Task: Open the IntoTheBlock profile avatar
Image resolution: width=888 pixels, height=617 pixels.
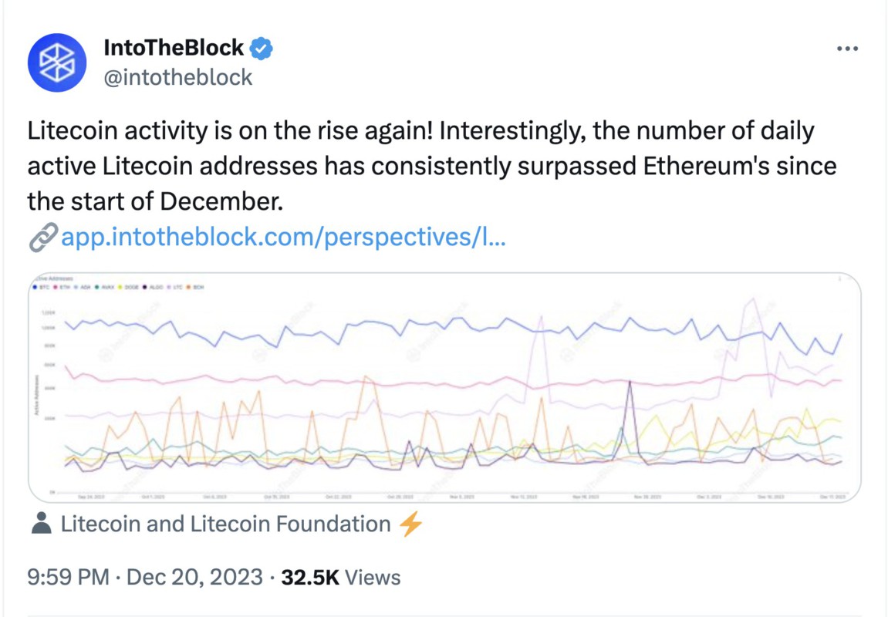Action: click(x=57, y=62)
